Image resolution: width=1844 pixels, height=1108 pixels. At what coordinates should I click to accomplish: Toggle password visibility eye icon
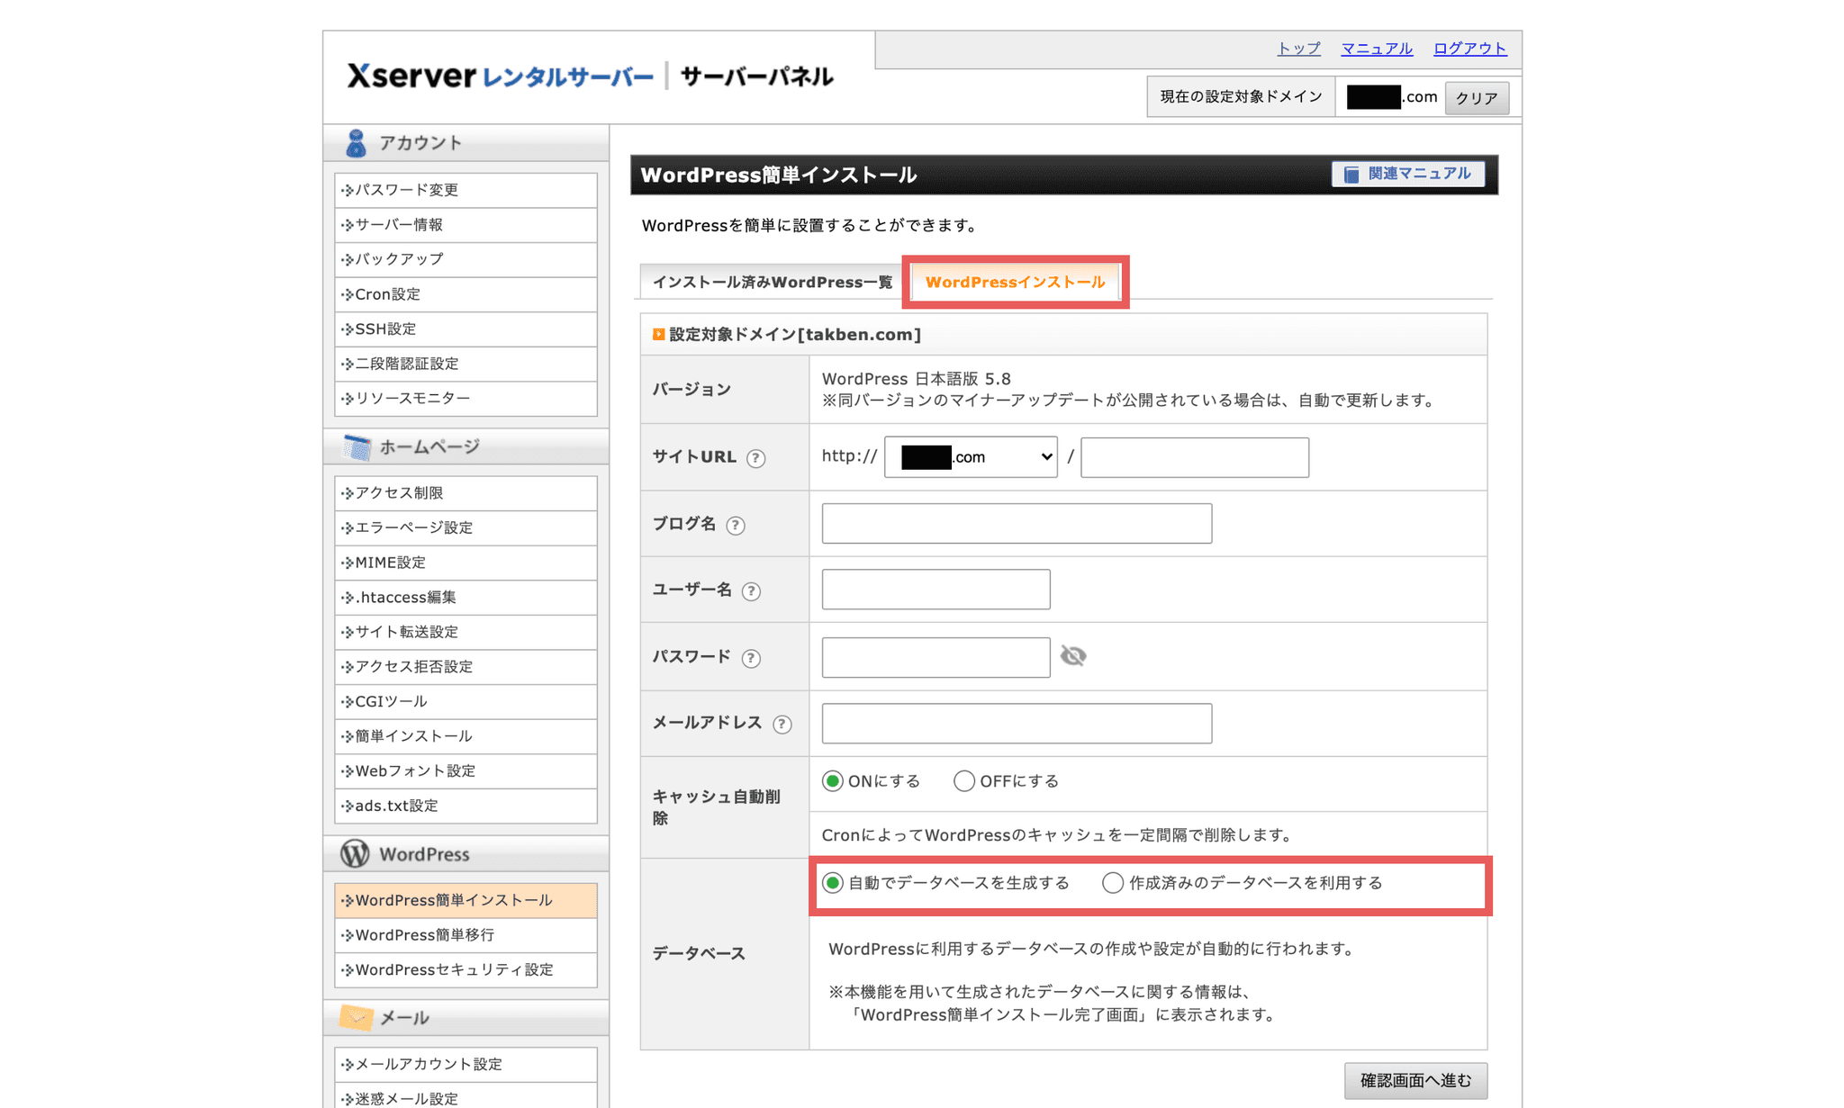coord(1073,656)
